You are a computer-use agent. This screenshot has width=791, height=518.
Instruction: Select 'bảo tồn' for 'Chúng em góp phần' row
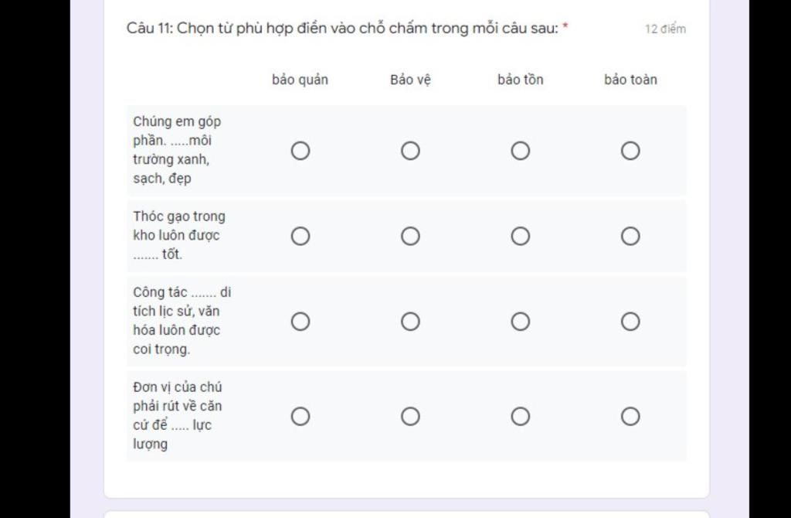(520, 151)
